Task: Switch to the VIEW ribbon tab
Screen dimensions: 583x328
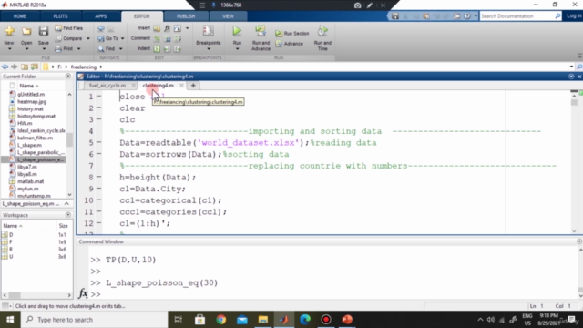Action: tap(228, 16)
